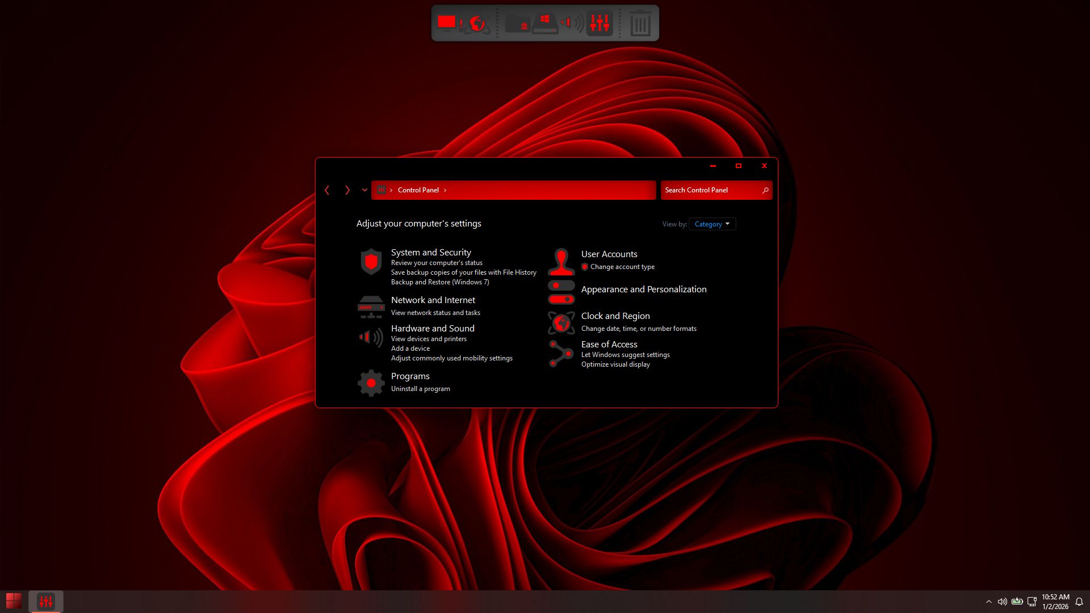Open the System and Security shield icon

pyautogui.click(x=371, y=262)
